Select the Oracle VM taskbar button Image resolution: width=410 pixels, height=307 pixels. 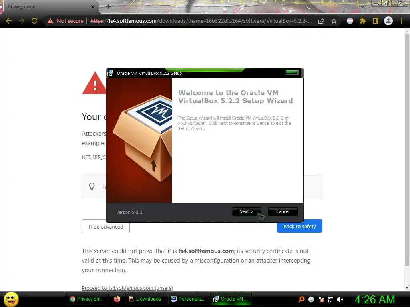point(231,299)
